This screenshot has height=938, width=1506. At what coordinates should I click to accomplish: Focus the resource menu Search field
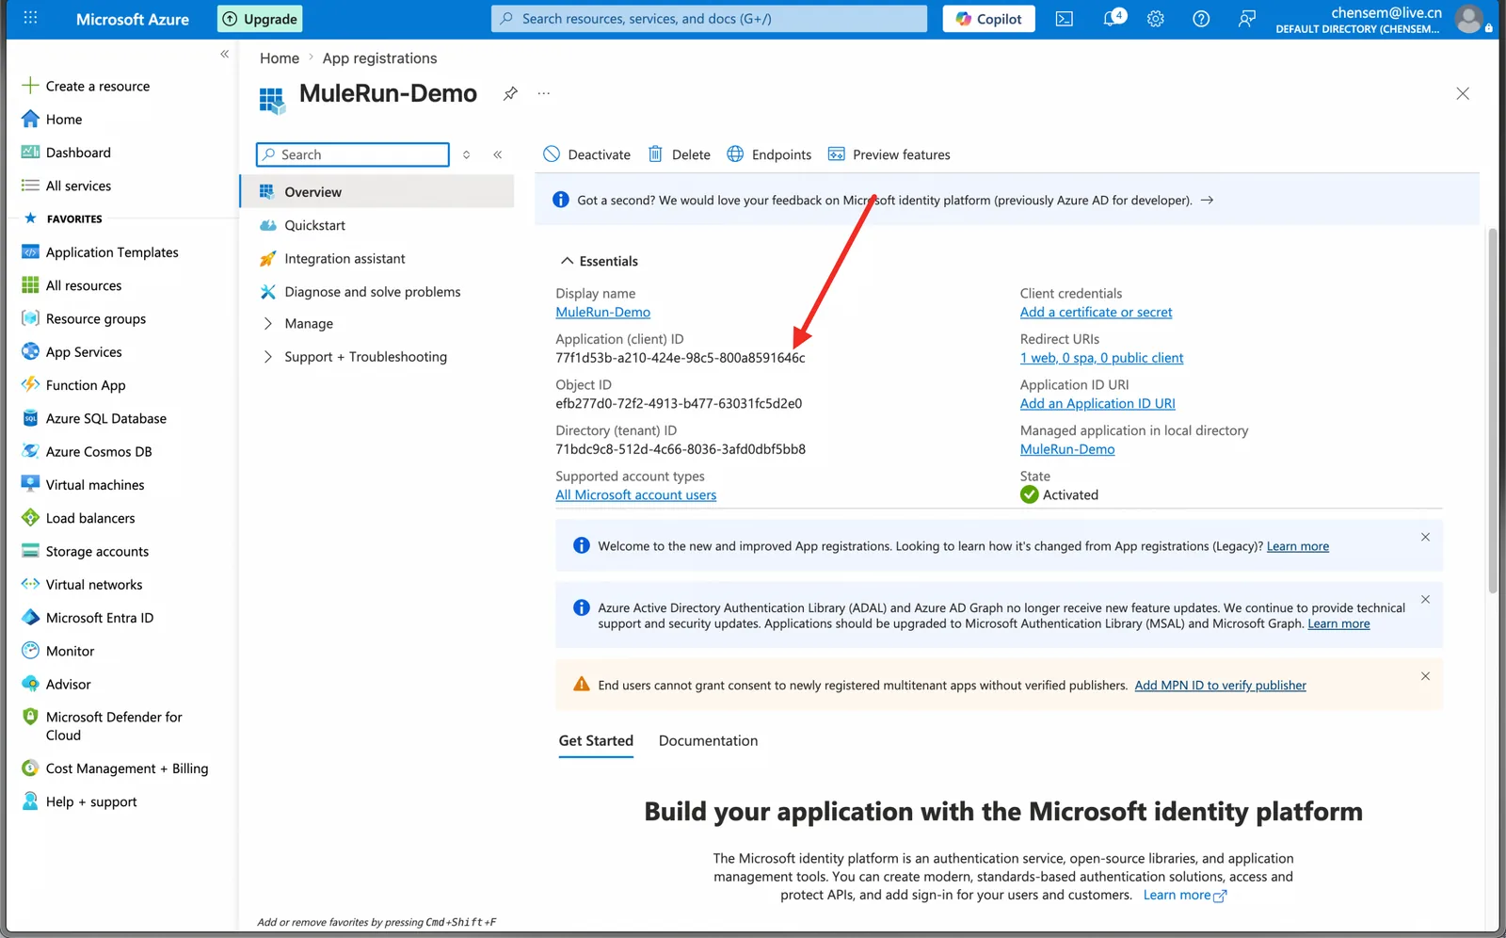(x=353, y=154)
